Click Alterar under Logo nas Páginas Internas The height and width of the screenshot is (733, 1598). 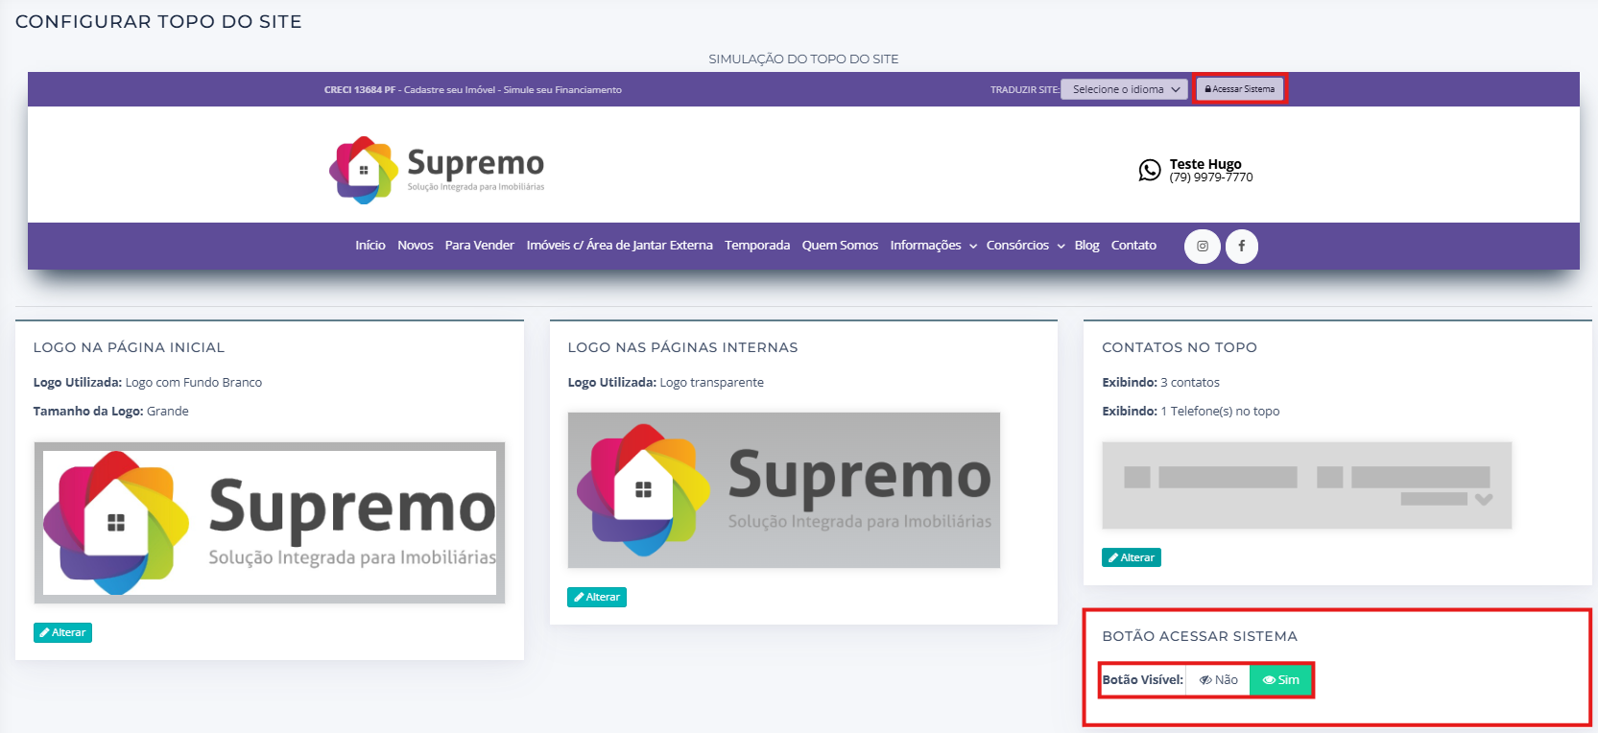tap(597, 597)
